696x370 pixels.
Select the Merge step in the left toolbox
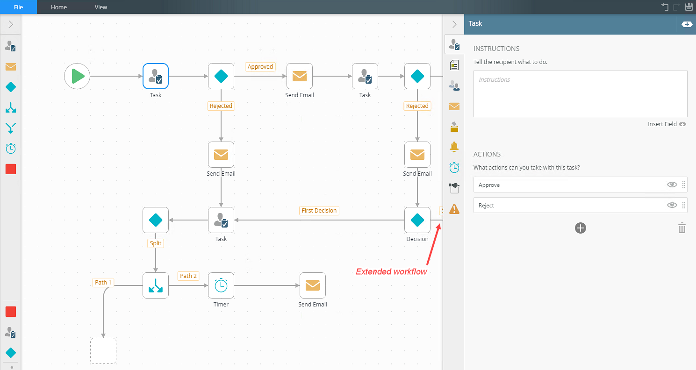(10, 128)
